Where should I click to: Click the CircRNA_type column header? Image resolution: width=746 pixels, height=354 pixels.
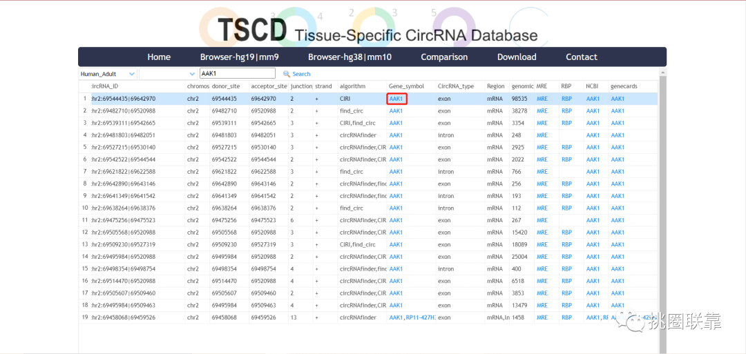456,86
